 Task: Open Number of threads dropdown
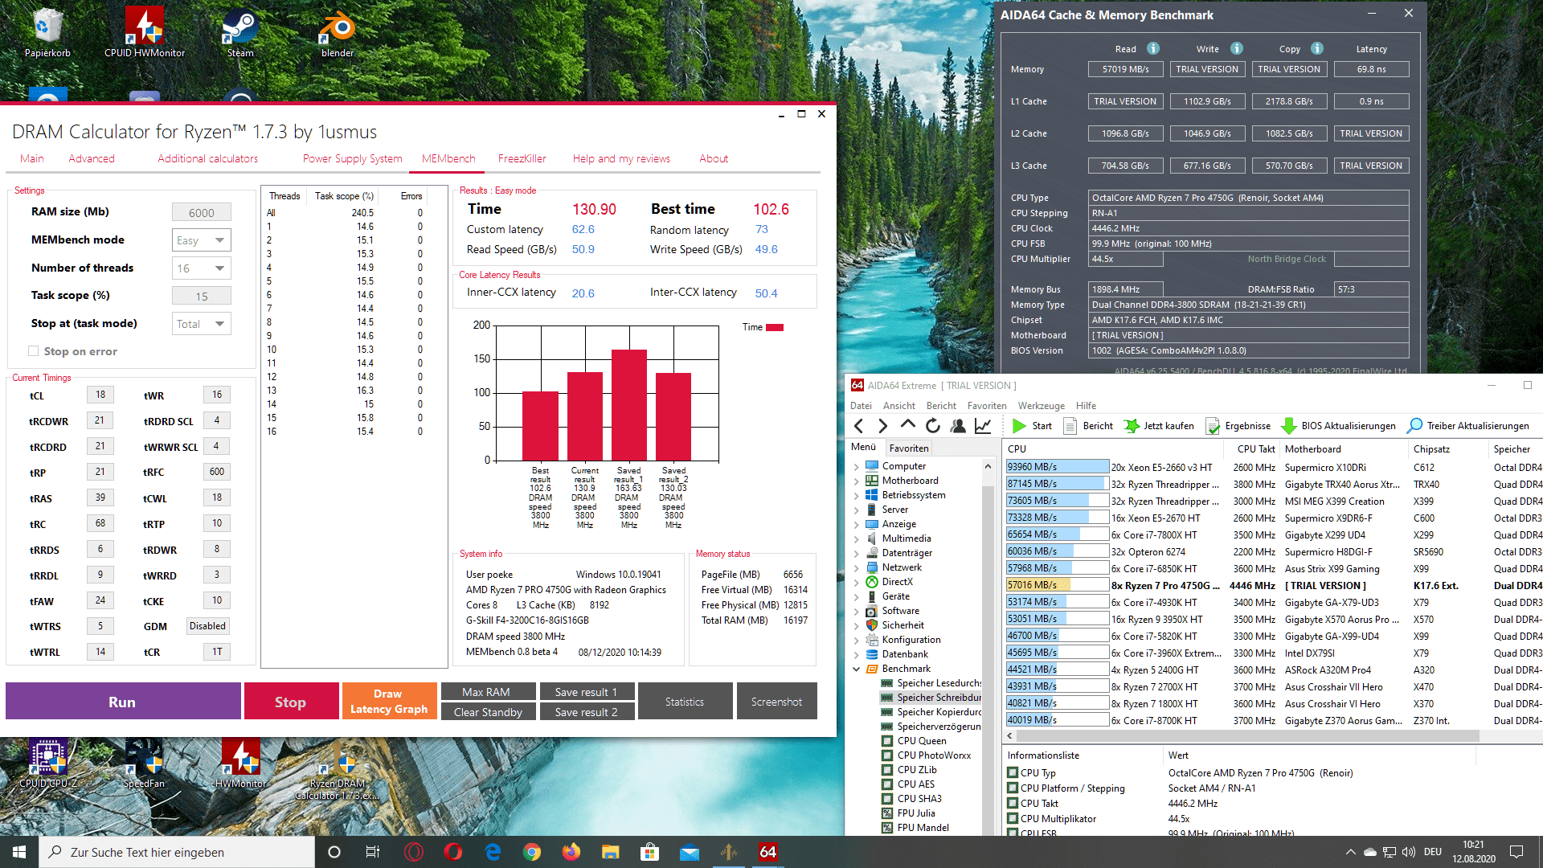tap(202, 268)
